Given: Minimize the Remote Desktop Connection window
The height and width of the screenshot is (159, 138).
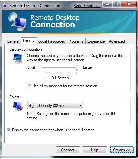Looking at the screenshot, I should [108, 5].
